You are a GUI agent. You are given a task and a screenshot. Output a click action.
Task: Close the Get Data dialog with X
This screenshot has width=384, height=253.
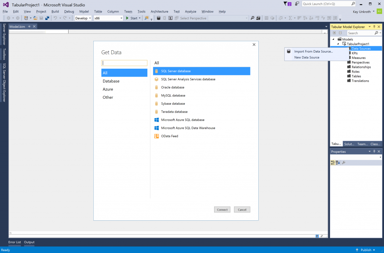pos(254,44)
